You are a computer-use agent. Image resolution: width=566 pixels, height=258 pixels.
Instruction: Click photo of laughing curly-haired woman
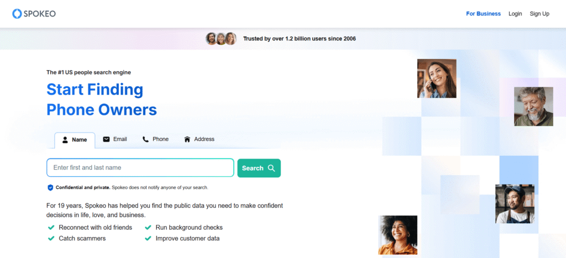pyautogui.click(x=398, y=235)
